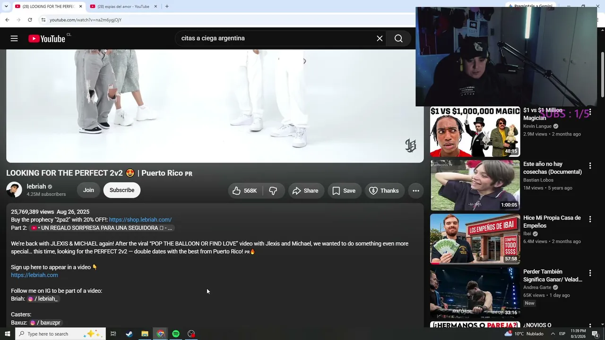Open options for "Este año no hay cosechas"
This screenshot has height=340, width=605.
pos(590,166)
